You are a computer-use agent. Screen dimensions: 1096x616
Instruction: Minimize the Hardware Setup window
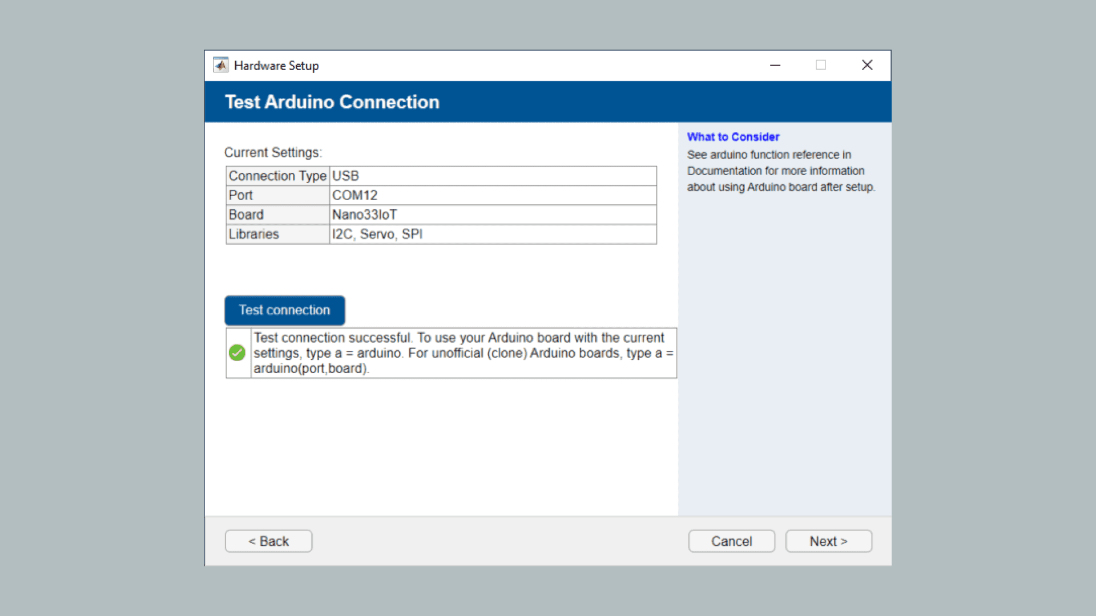(775, 65)
